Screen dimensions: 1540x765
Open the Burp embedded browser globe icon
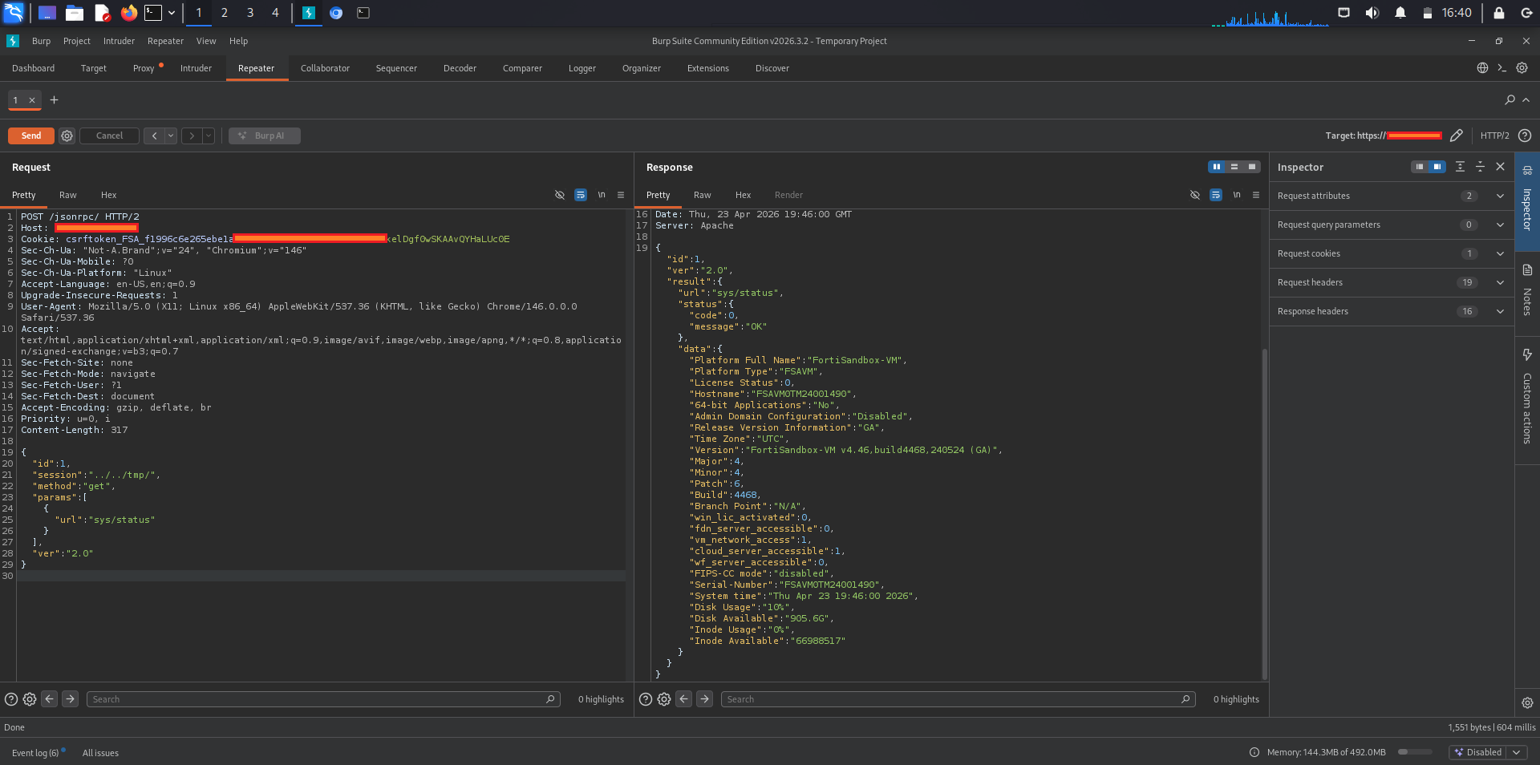1482,68
